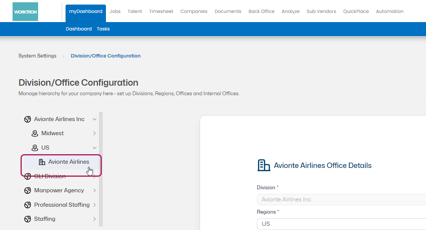
Task: Collapse the US region chevron
Action: (x=94, y=148)
